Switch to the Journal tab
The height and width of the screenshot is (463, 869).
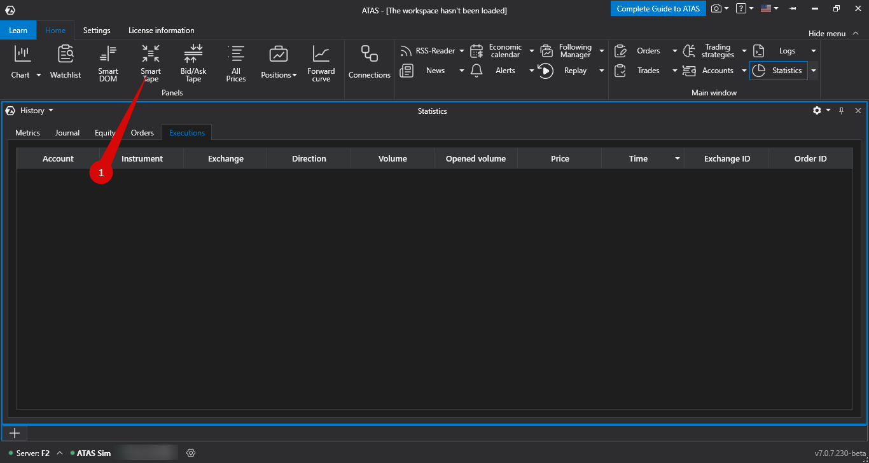(67, 133)
